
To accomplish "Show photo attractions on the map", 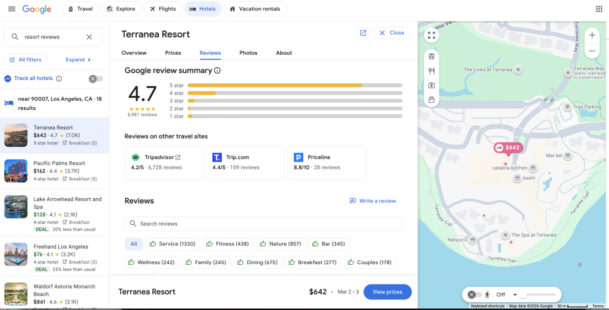I will pyautogui.click(x=431, y=85).
